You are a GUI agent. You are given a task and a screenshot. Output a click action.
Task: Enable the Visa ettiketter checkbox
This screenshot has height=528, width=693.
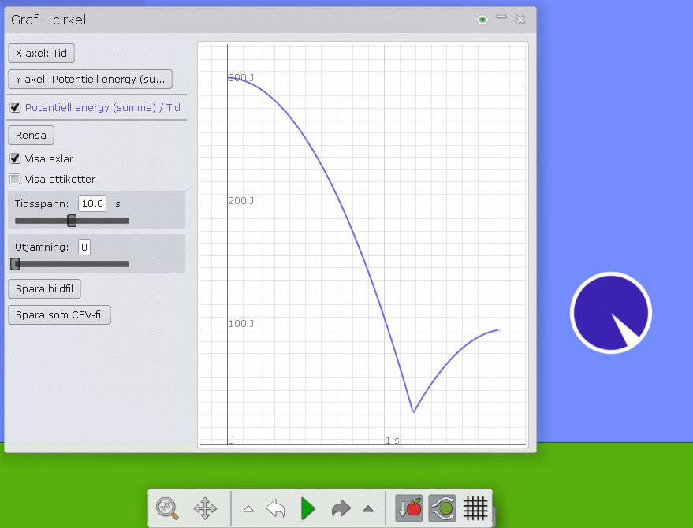tap(15, 179)
